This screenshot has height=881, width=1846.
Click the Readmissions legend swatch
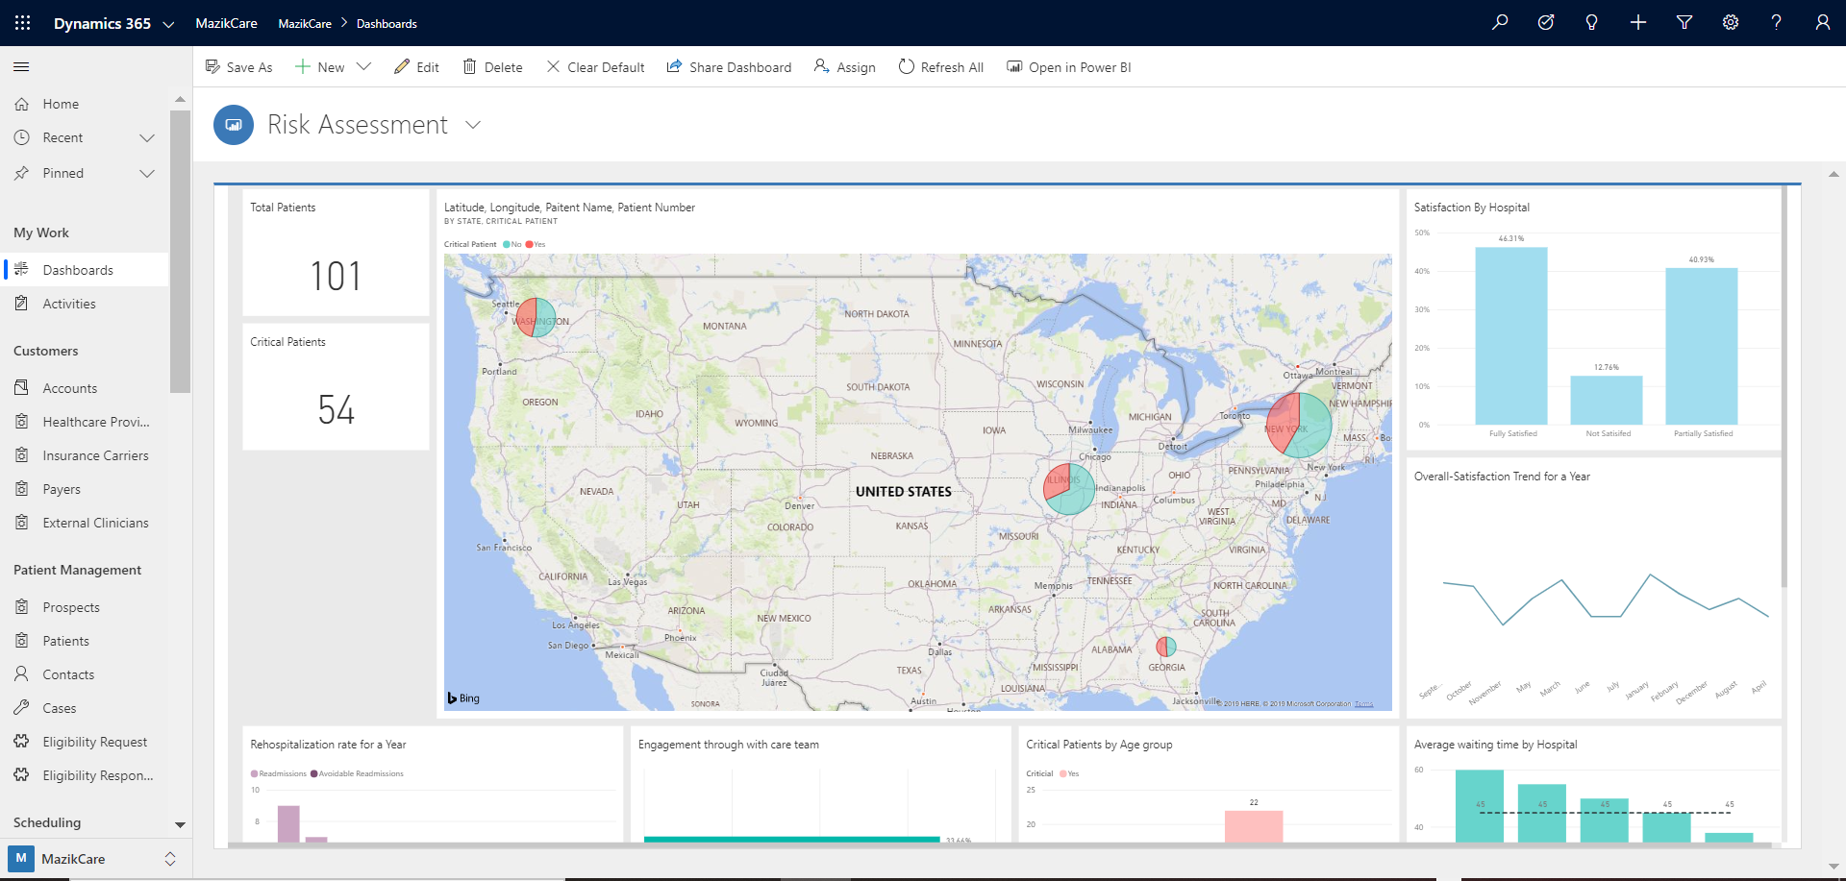click(254, 773)
